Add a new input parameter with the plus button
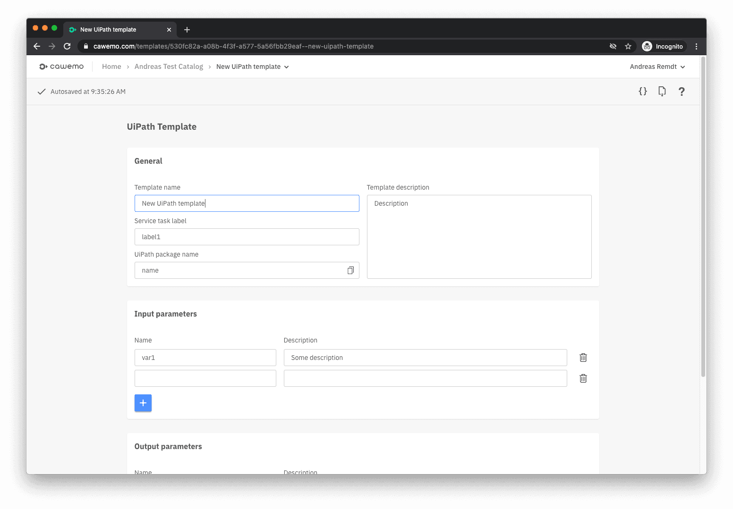This screenshot has width=733, height=509. click(x=143, y=403)
